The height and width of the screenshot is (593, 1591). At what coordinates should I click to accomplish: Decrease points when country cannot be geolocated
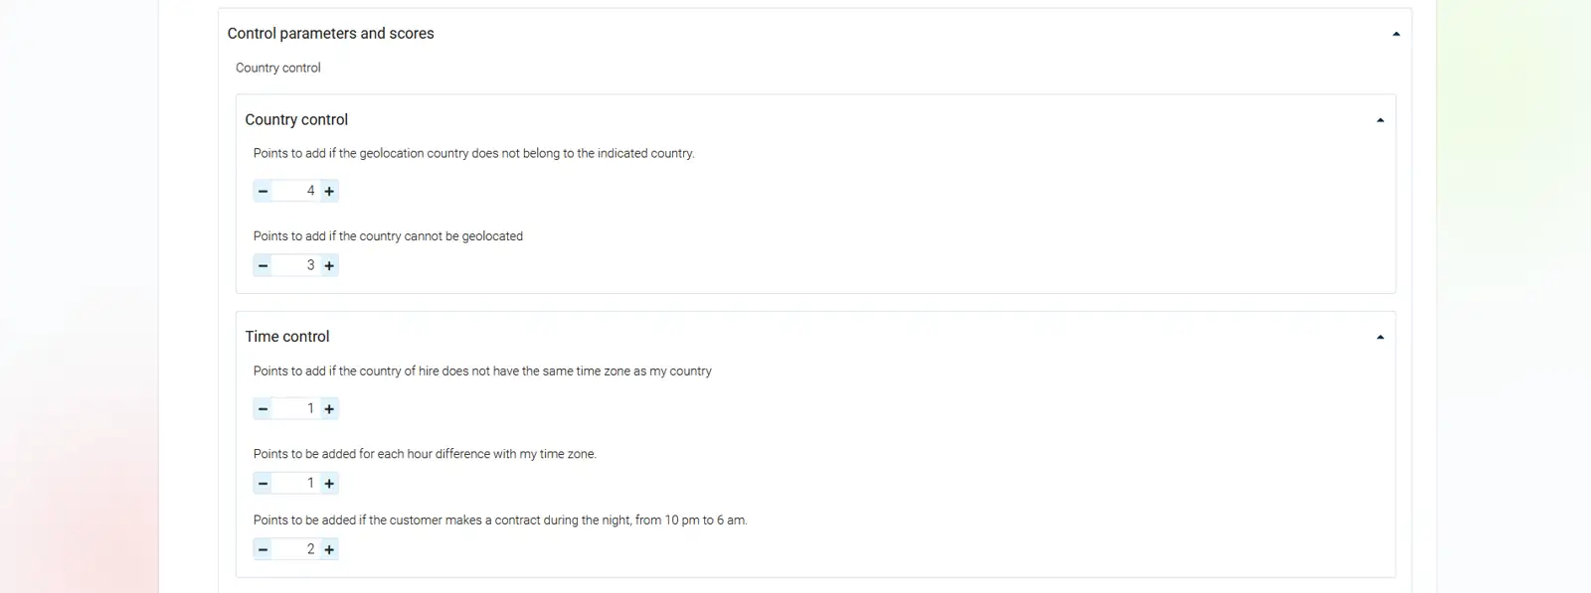[x=263, y=265]
